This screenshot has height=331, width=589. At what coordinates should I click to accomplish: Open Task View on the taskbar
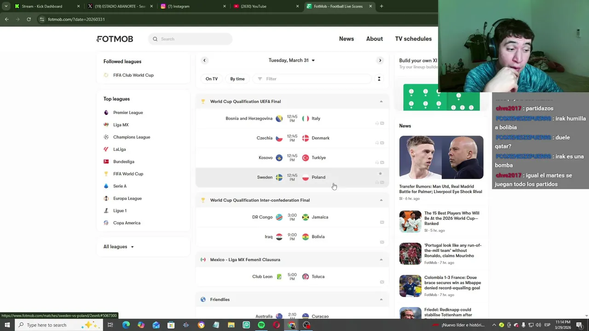pos(110,325)
